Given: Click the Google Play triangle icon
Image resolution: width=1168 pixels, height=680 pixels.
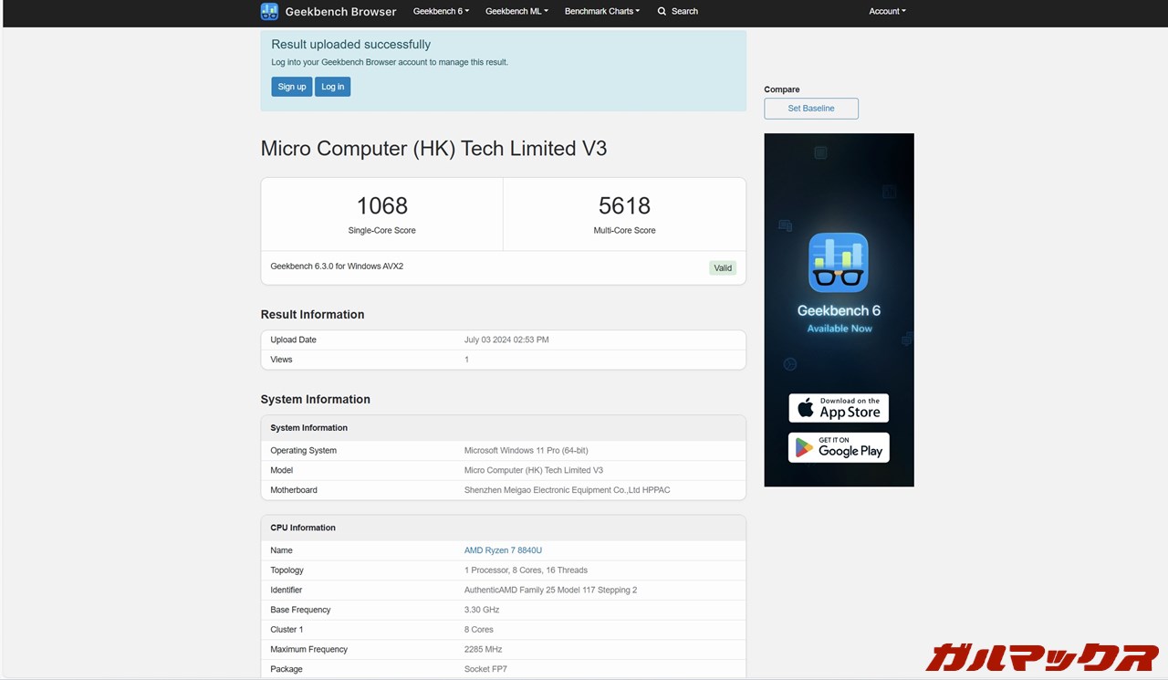Looking at the screenshot, I should [806, 447].
